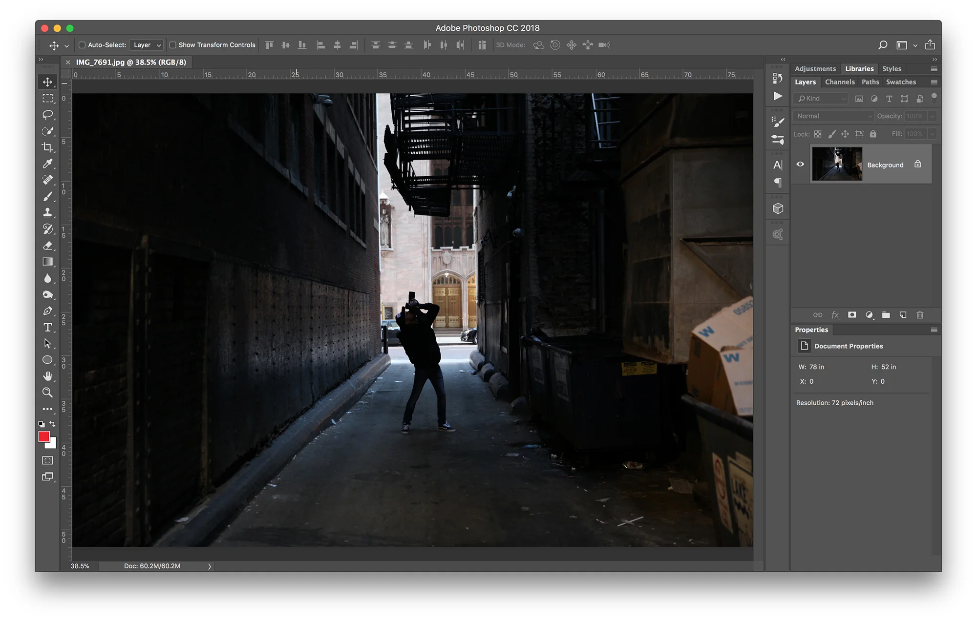Viewport: 977px width, 622px height.
Task: Create a new layer button
Action: (x=903, y=315)
